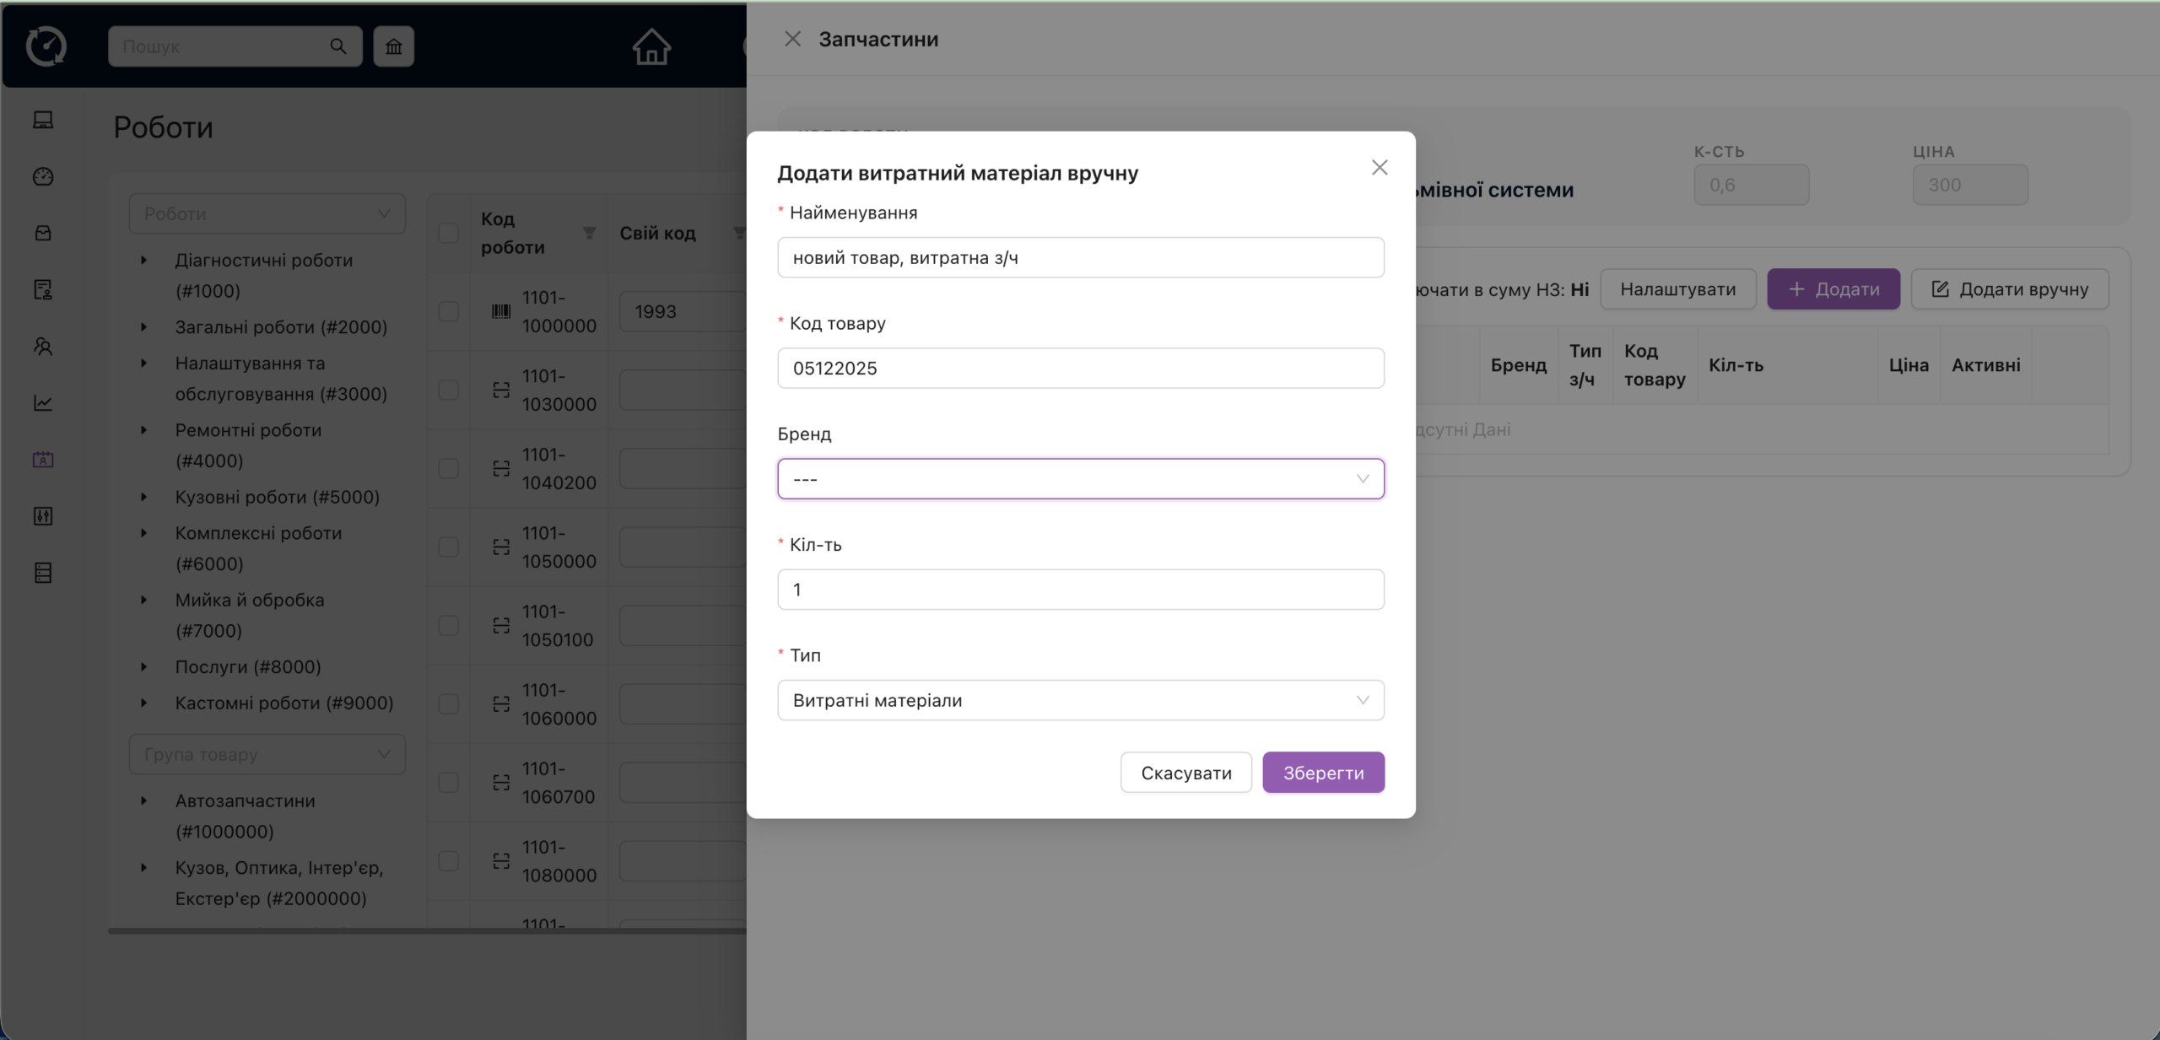Toggle the select-all checkbox in table header
The height and width of the screenshot is (1040, 2160).
point(449,233)
